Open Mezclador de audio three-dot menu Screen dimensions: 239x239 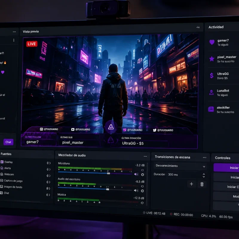point(145,156)
